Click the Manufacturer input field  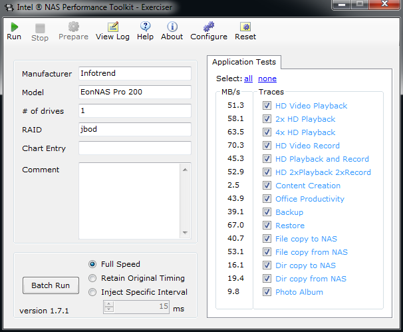[135, 73]
